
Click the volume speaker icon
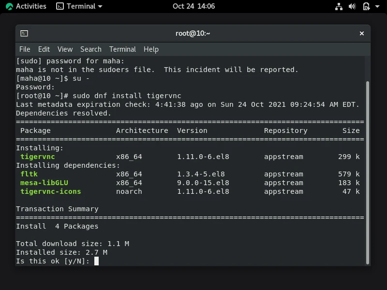tap(352, 6)
